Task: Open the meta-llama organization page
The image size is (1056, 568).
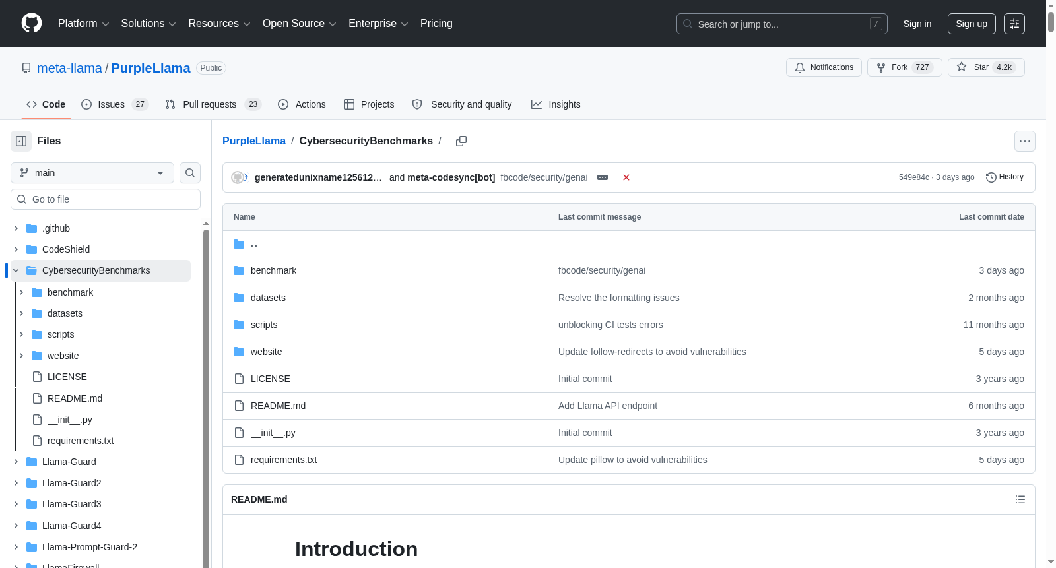Action: click(69, 68)
